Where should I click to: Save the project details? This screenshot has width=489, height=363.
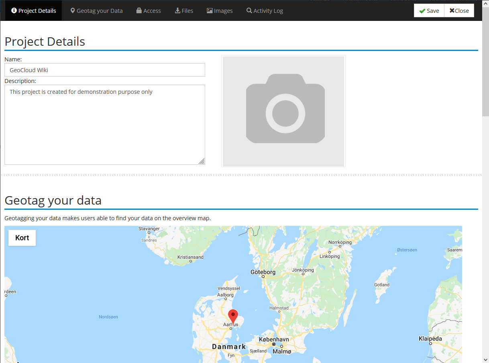point(429,11)
